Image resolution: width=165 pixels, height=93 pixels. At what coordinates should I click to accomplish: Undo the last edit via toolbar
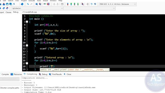click(x=28, y=4)
